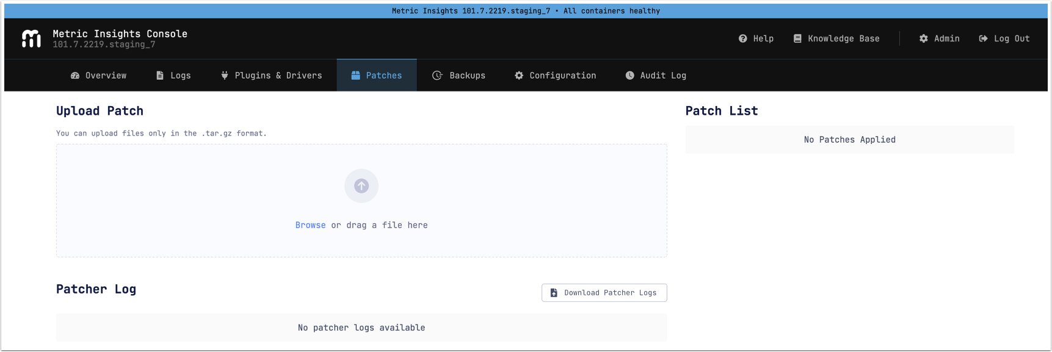Open the Overview tab
The width and height of the screenshot is (1052, 352).
(x=98, y=76)
